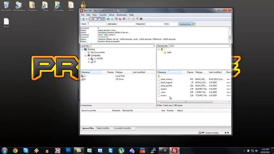The width and height of the screenshot is (274, 154).
Task: Toggle the remote directory tree display
Action: point(99,19)
